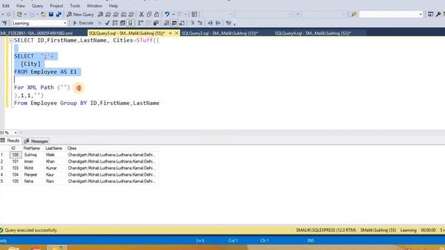
Task: Select the ID cell 100
Action: click(x=15, y=155)
